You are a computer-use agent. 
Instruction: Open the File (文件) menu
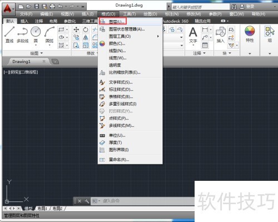pos(26,14)
